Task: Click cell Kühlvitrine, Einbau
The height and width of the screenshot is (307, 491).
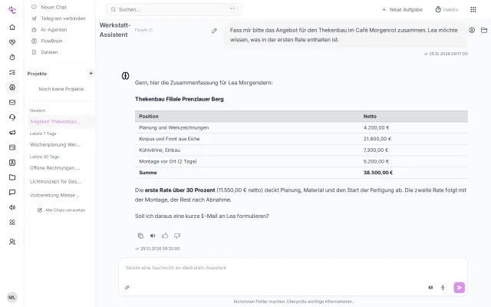Action: point(160,150)
